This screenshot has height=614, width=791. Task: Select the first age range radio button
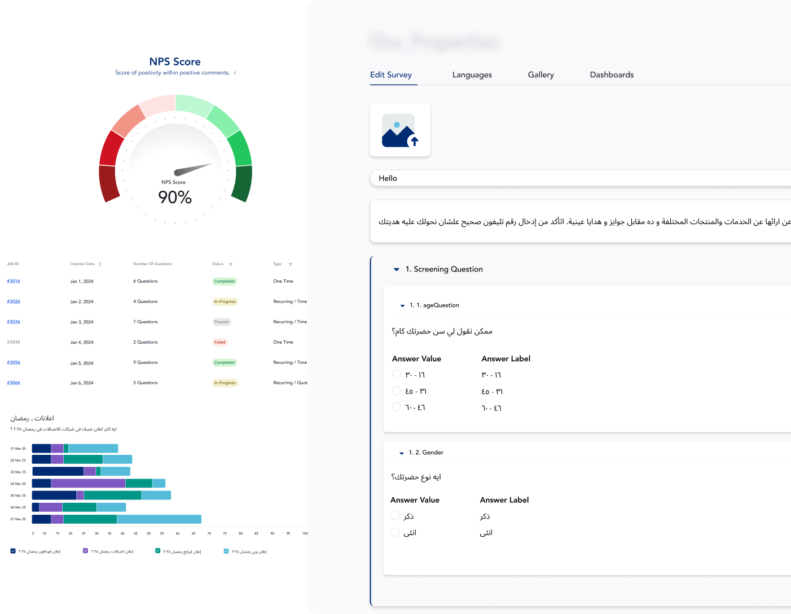[396, 374]
